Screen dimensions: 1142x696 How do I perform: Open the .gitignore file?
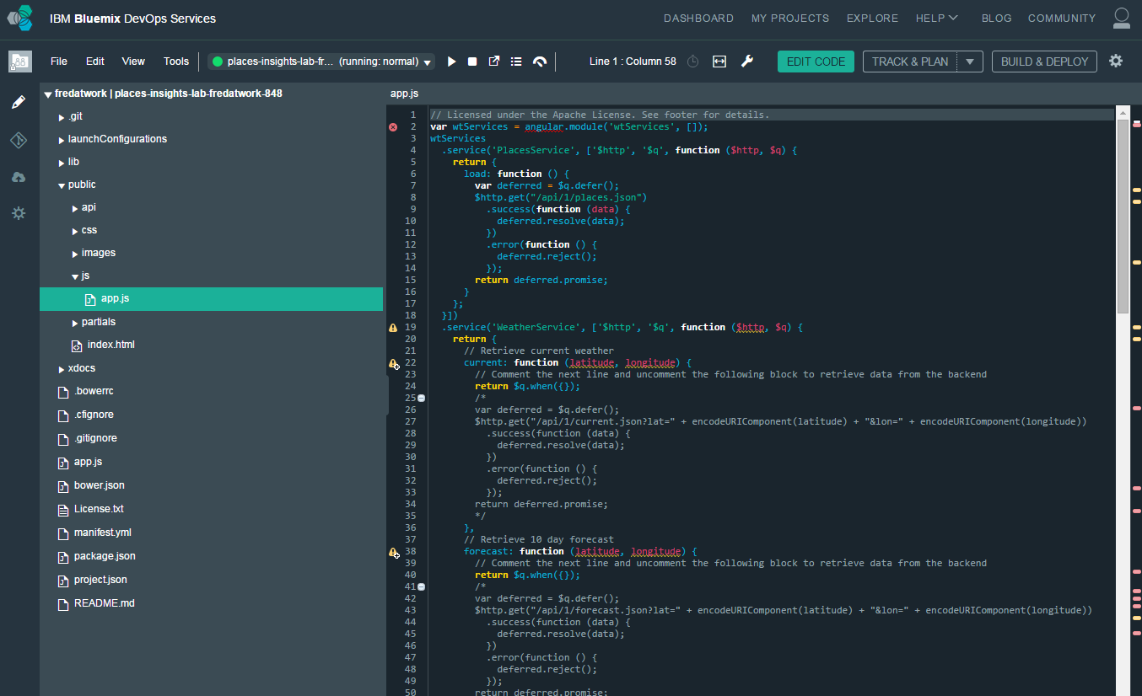pos(95,438)
